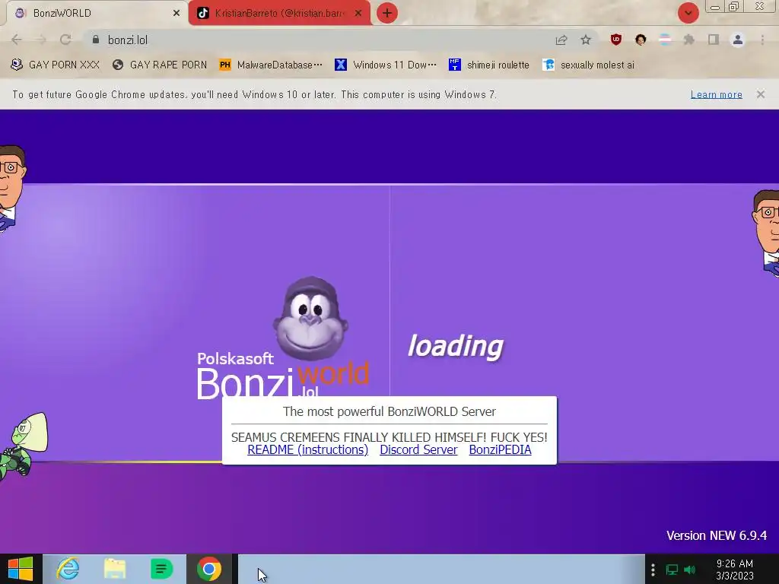Open the volume speaker tray icon

(x=689, y=570)
